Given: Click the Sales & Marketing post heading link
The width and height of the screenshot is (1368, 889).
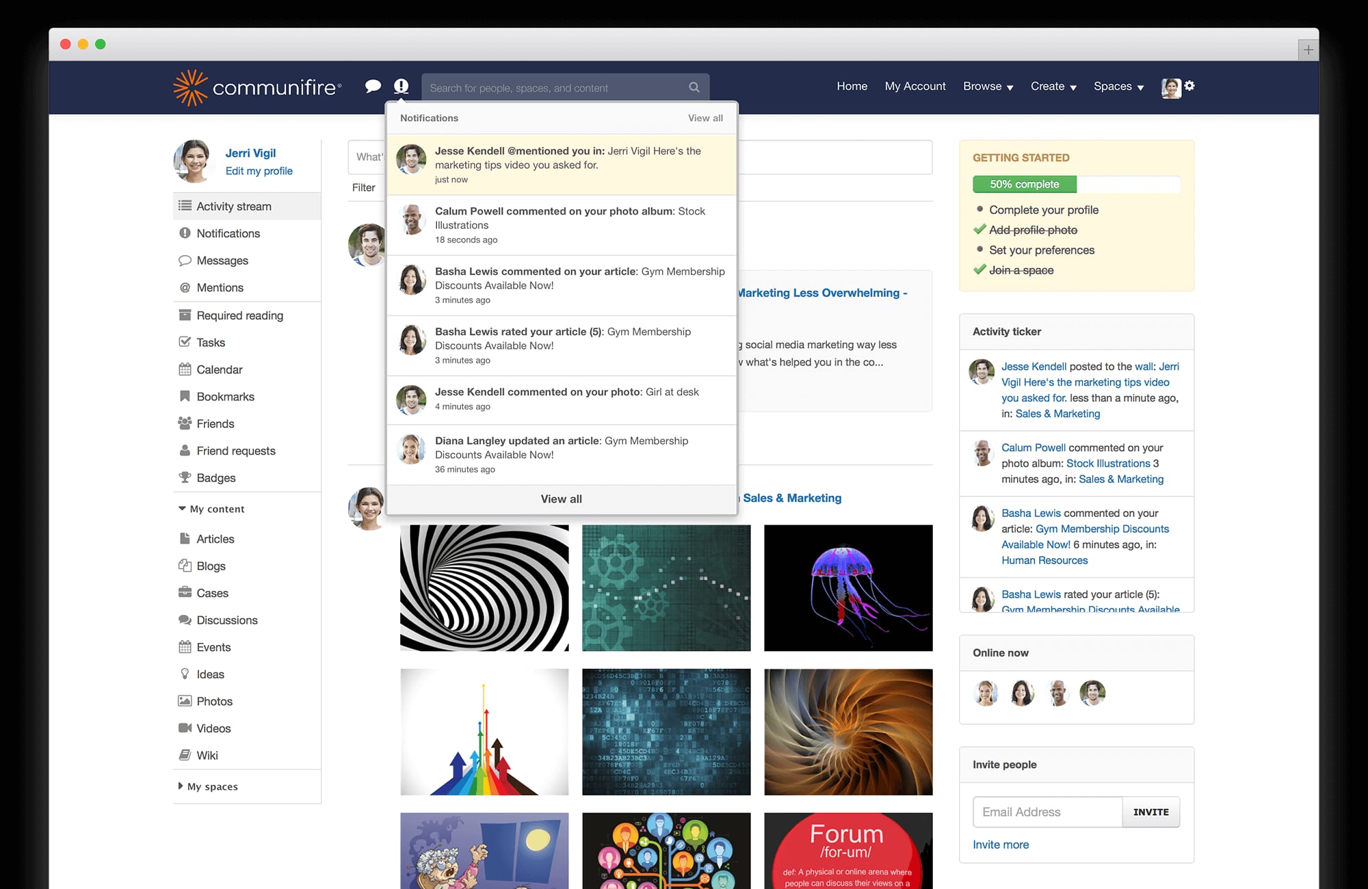Looking at the screenshot, I should [x=792, y=498].
